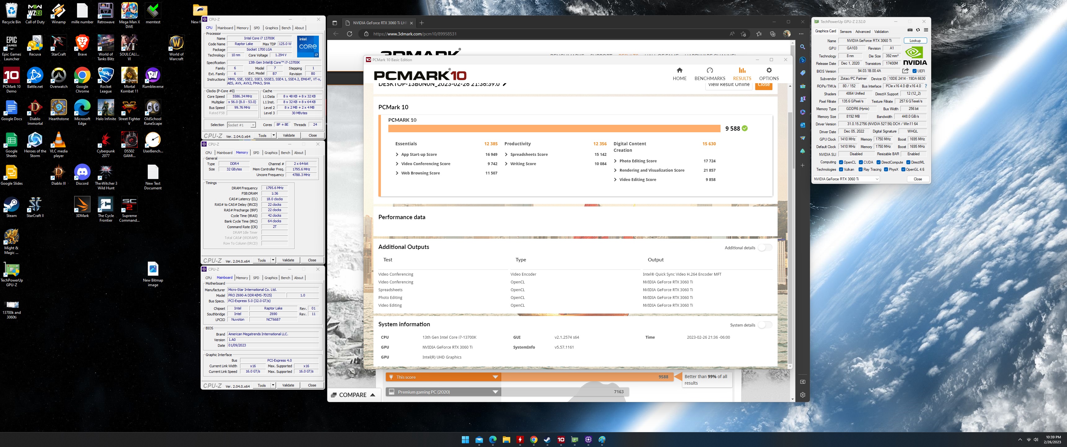Open the PCMark 10 OPTIONS gear
The image size is (1067, 447).
click(769, 74)
